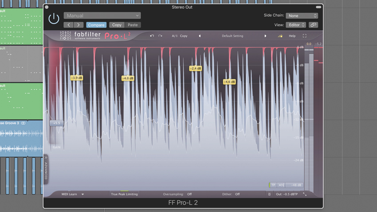Open the Oversampling Off menu
377x212 pixels.
189,194
